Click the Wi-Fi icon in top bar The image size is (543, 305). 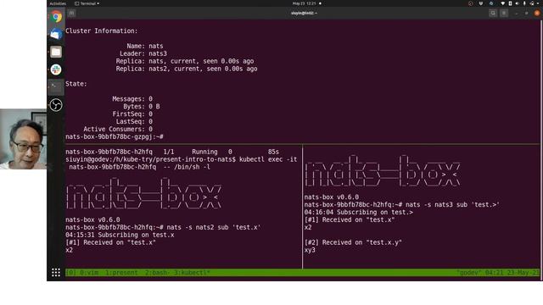coord(503,3)
